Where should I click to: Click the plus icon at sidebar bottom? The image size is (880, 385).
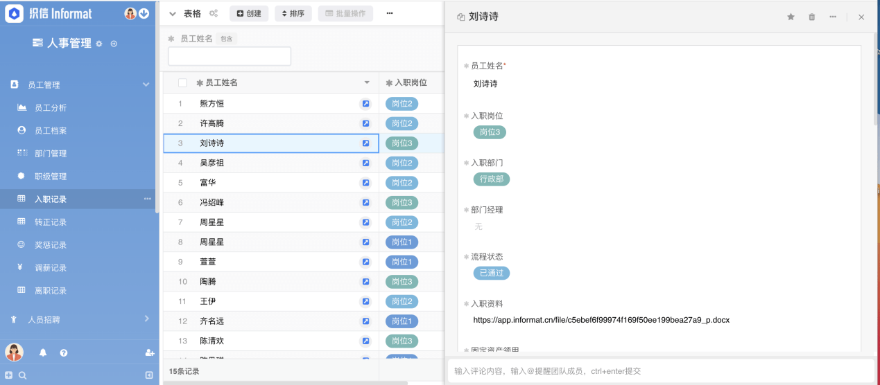point(9,375)
